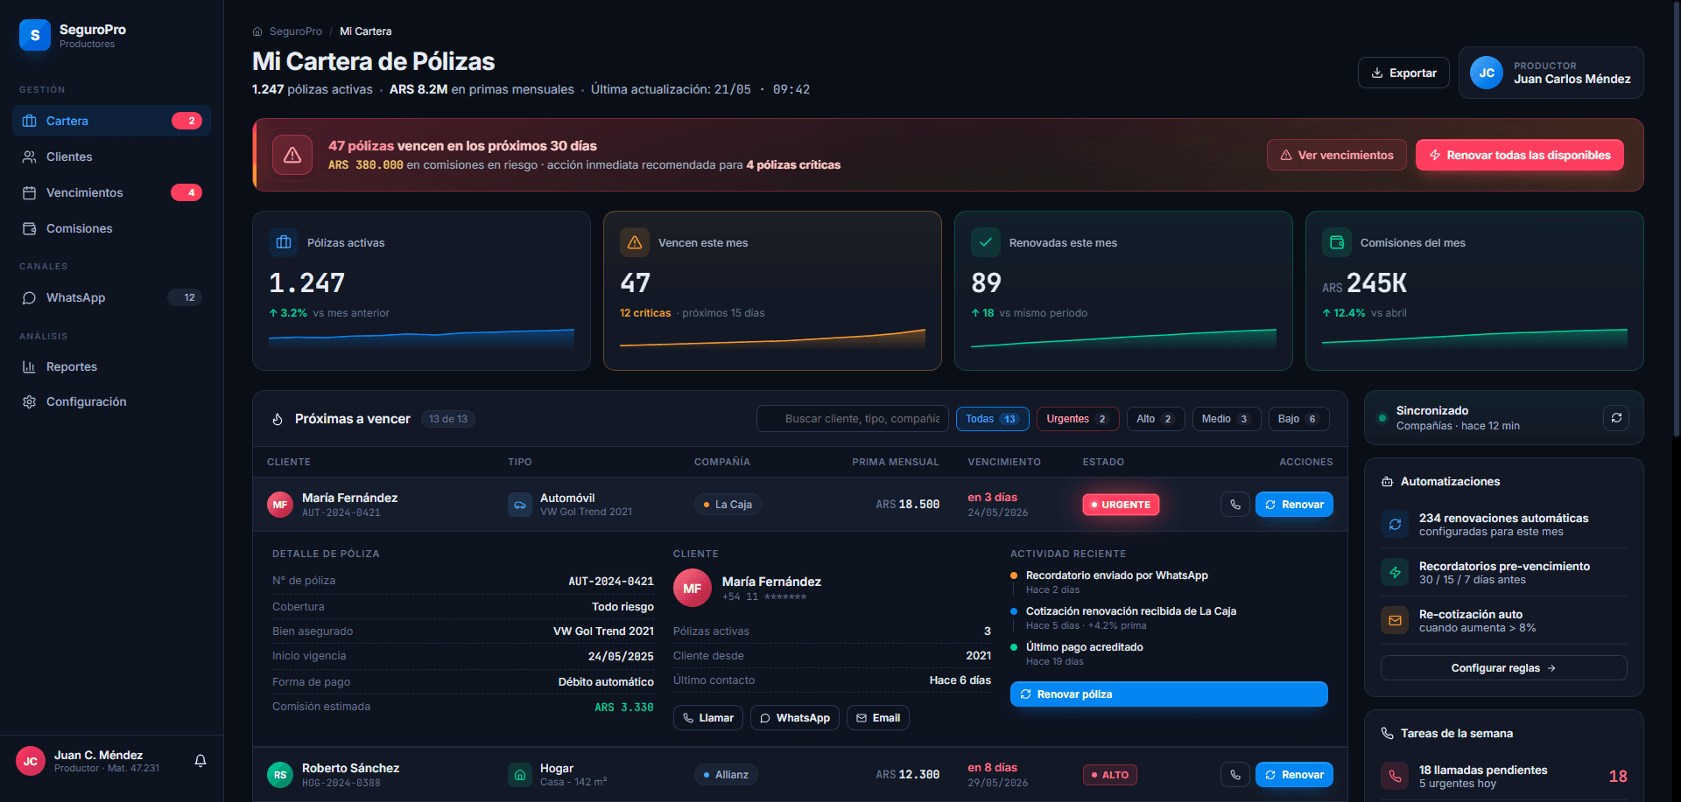Click the Re-cotización auto mail icon
This screenshot has width=1681, height=802.
tap(1395, 621)
